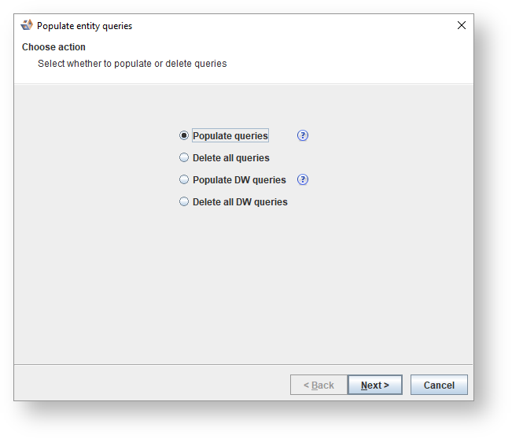Click the blank white header area beside the heading
Viewport: 512px width, 439px height.
point(330,55)
